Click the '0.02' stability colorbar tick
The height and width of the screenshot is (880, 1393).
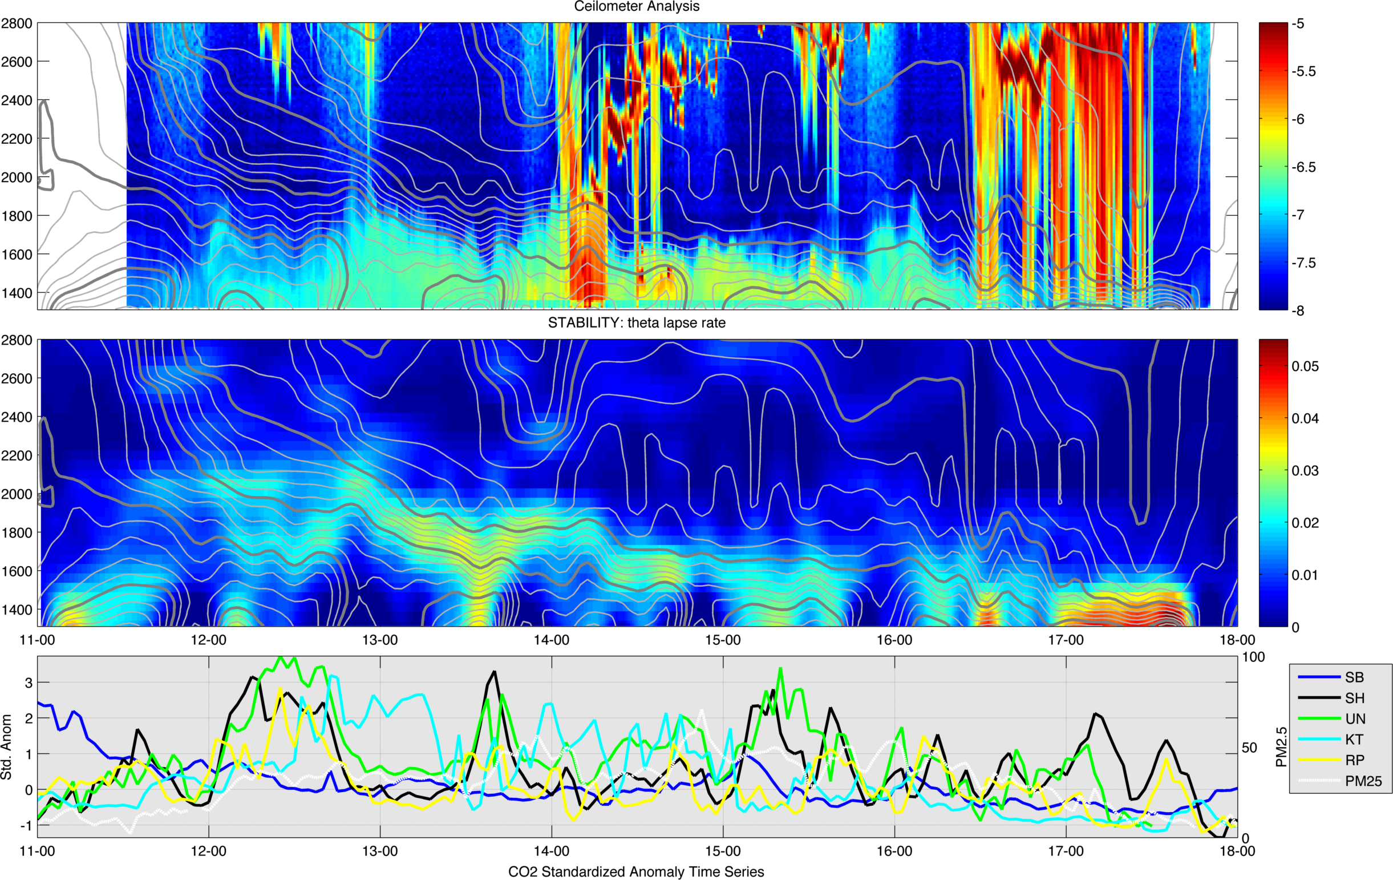1305,522
